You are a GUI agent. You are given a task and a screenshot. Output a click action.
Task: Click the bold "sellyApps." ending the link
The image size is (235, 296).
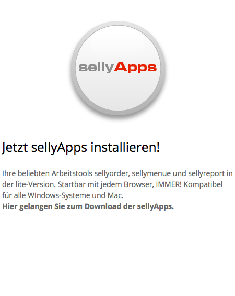(156, 206)
